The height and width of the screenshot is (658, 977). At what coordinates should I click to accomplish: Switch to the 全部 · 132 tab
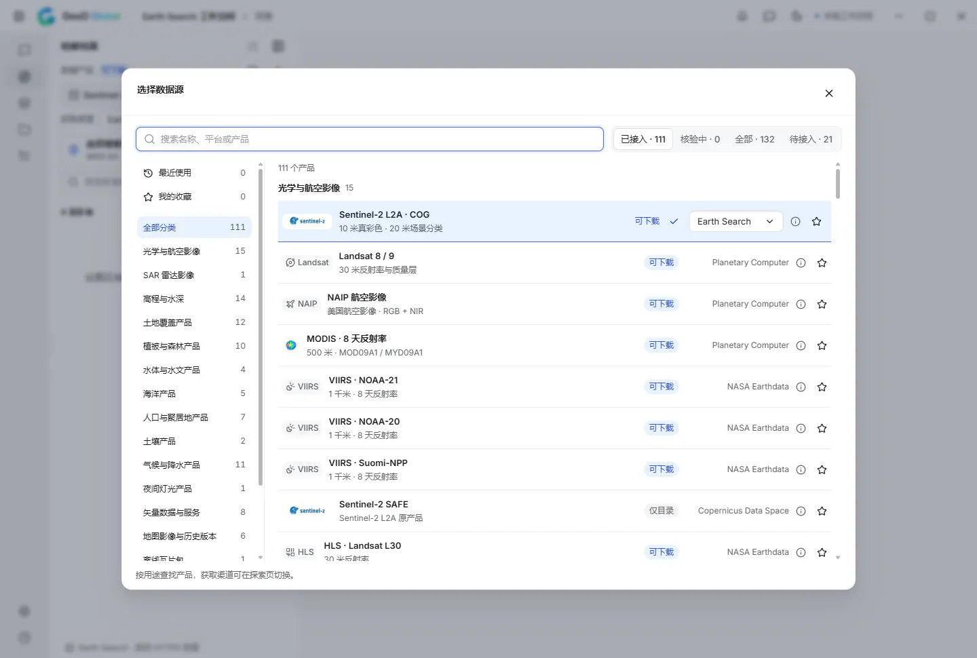click(x=754, y=139)
